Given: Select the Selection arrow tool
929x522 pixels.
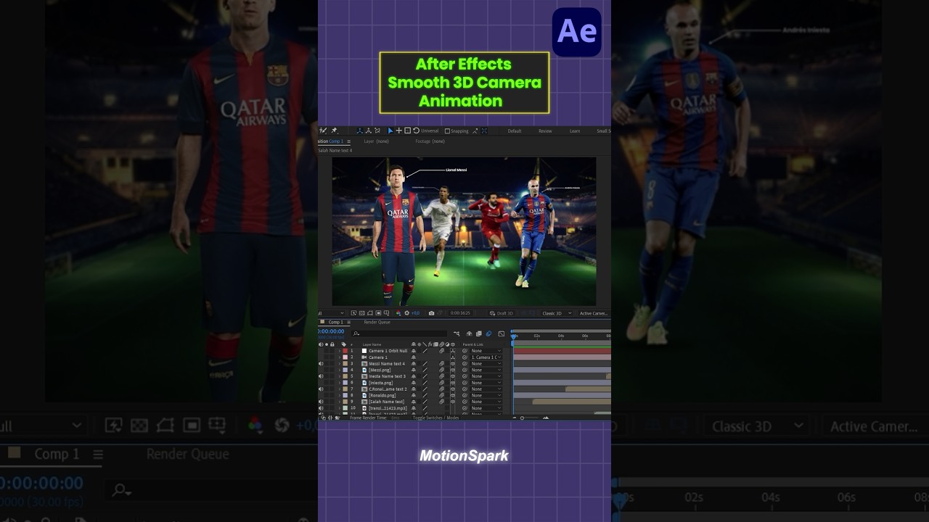Looking at the screenshot, I should click(x=390, y=131).
